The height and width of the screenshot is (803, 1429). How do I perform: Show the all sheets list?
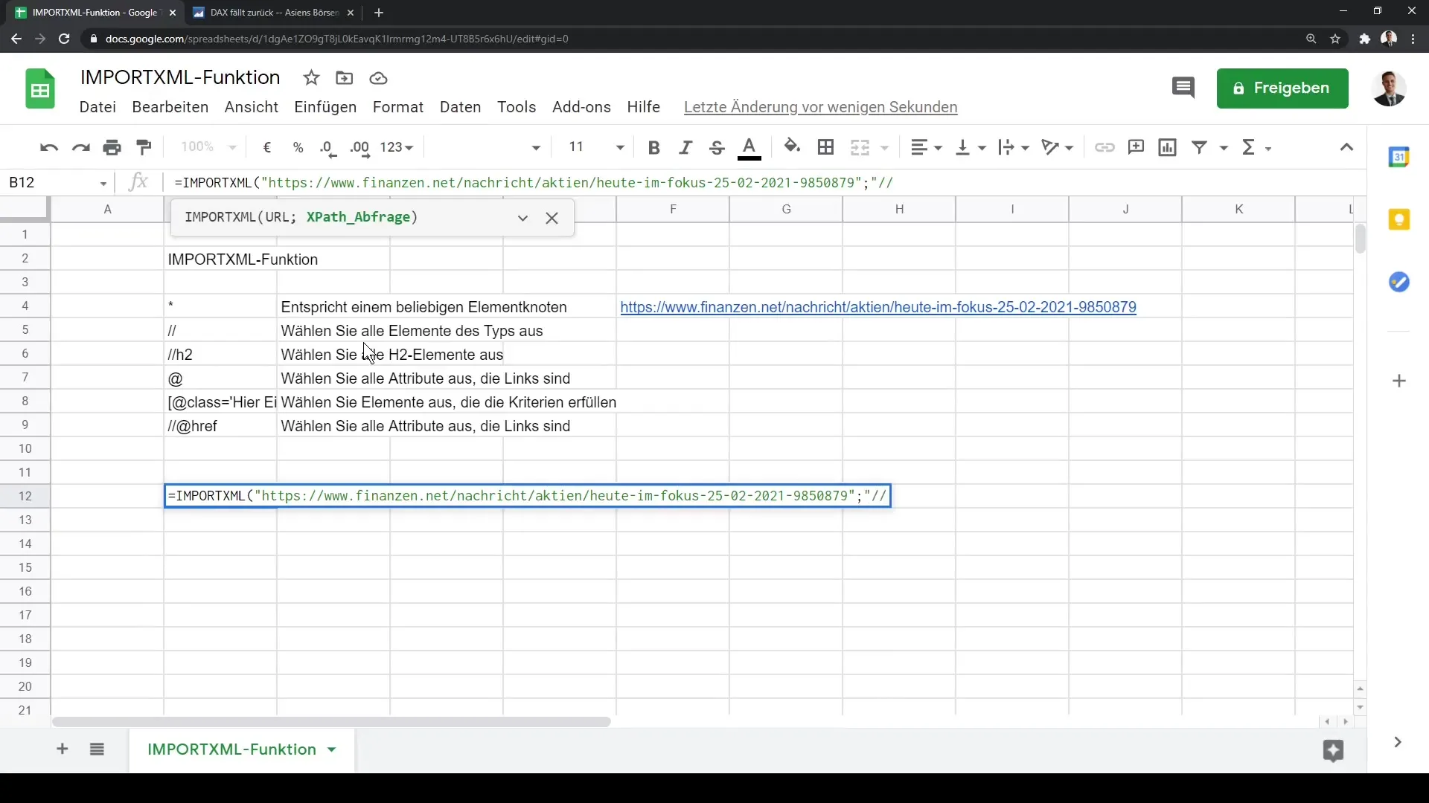tap(97, 749)
